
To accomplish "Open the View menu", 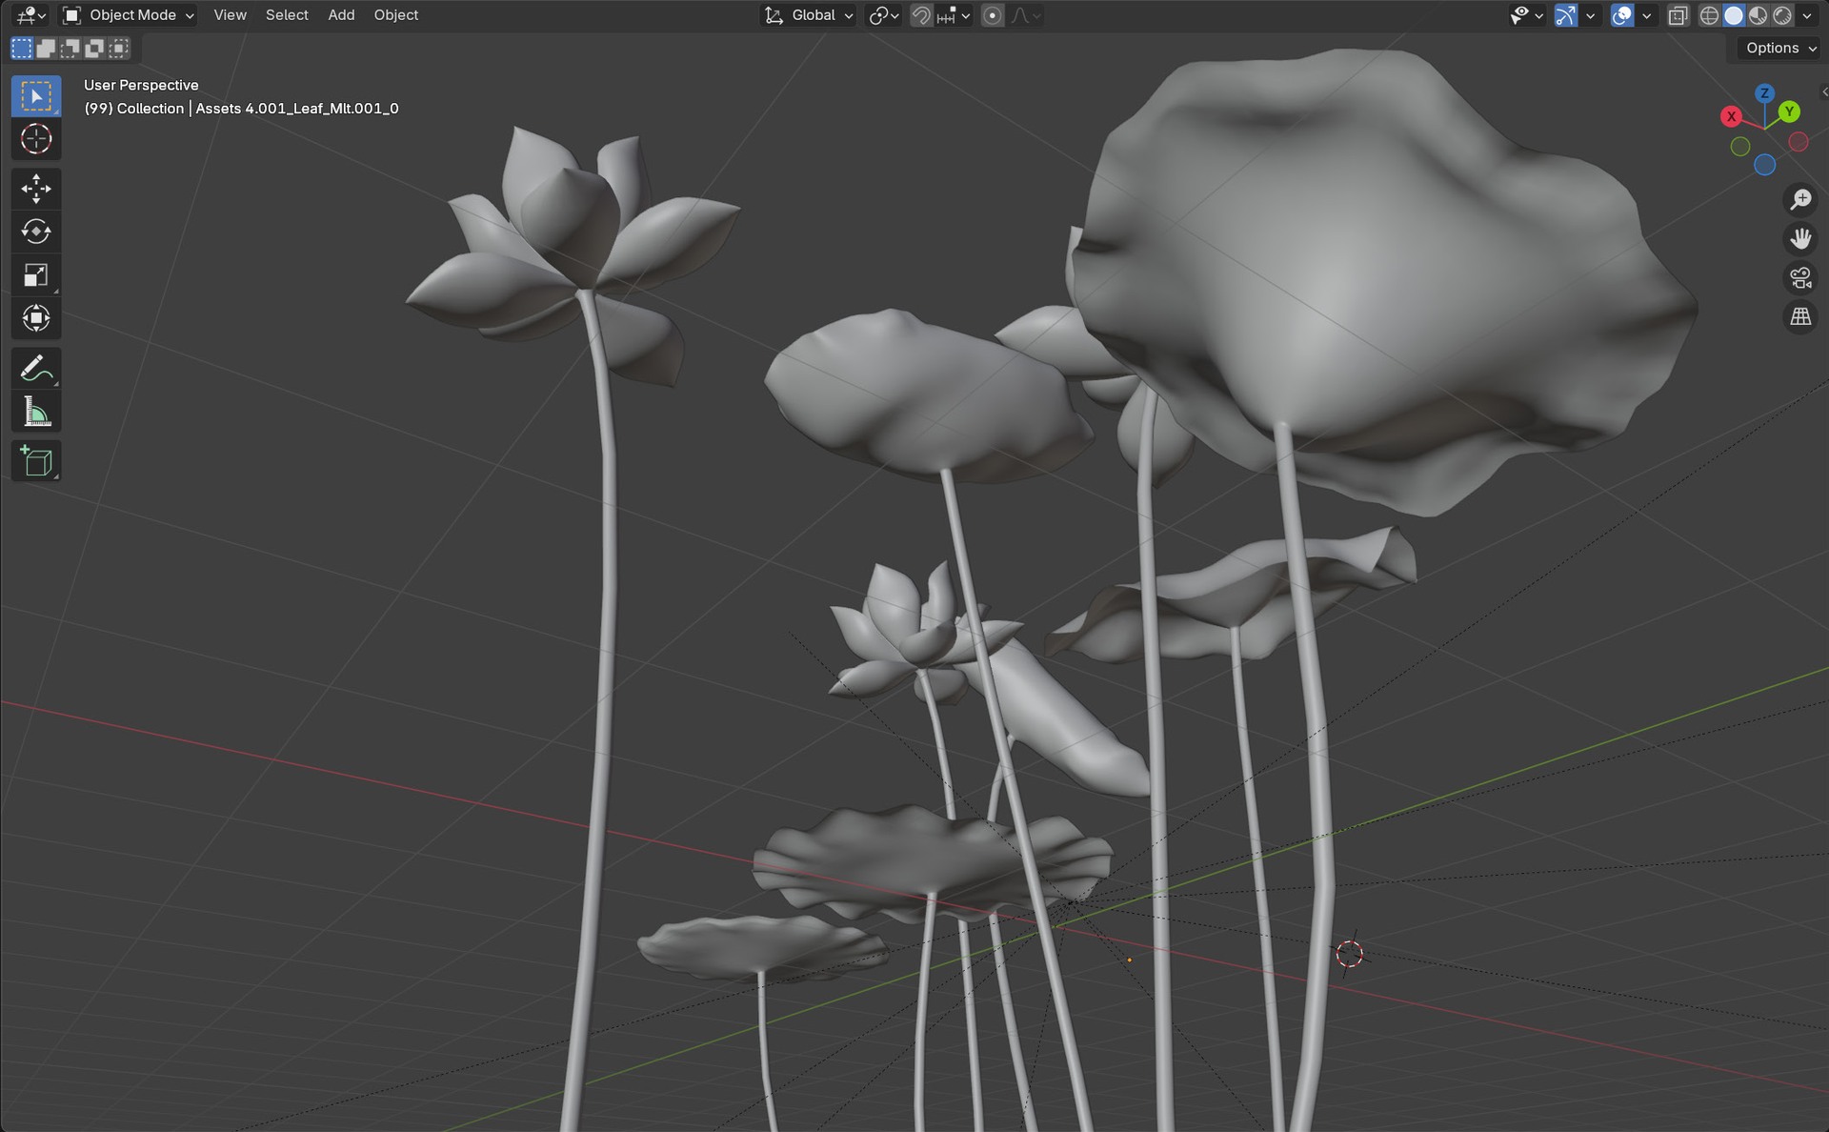I will pos(230,15).
